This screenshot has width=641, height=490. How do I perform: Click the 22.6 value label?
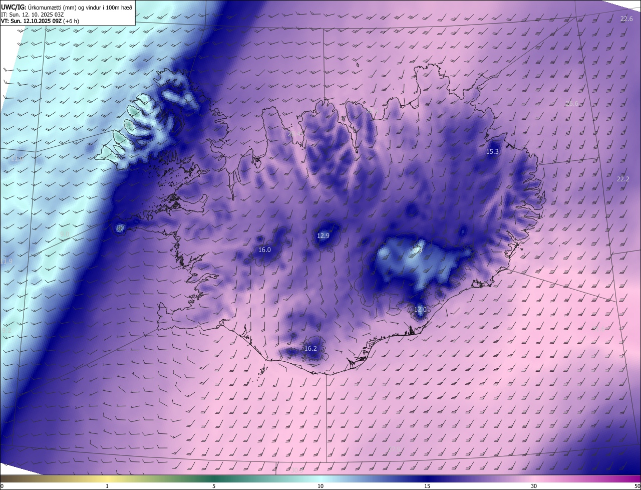click(626, 19)
